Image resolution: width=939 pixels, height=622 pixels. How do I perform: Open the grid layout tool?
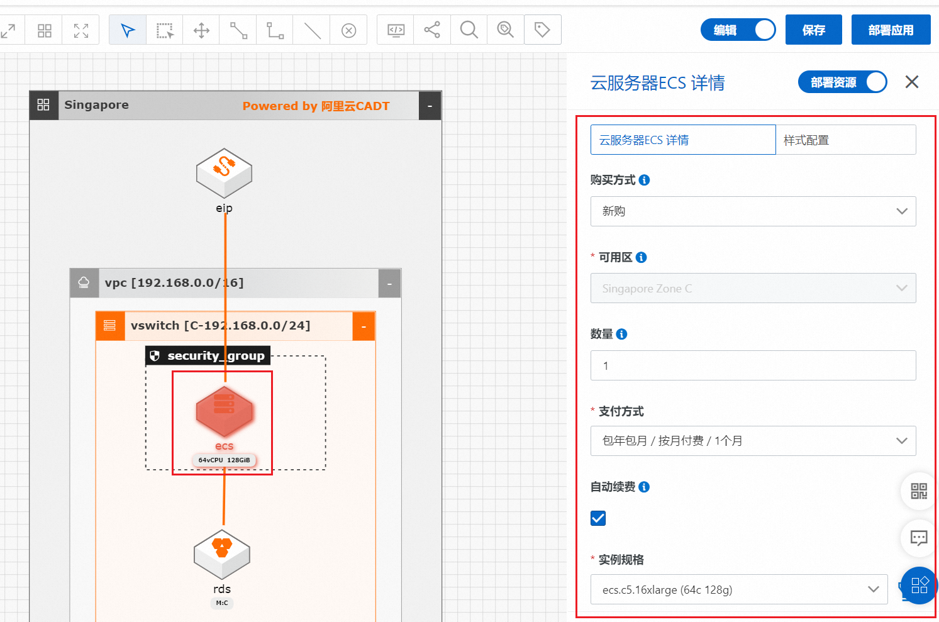click(x=44, y=30)
